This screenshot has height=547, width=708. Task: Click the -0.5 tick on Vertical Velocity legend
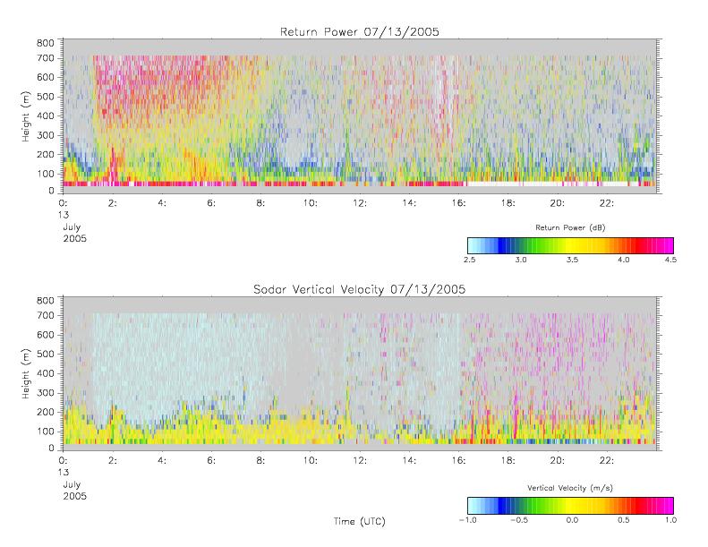click(519, 520)
